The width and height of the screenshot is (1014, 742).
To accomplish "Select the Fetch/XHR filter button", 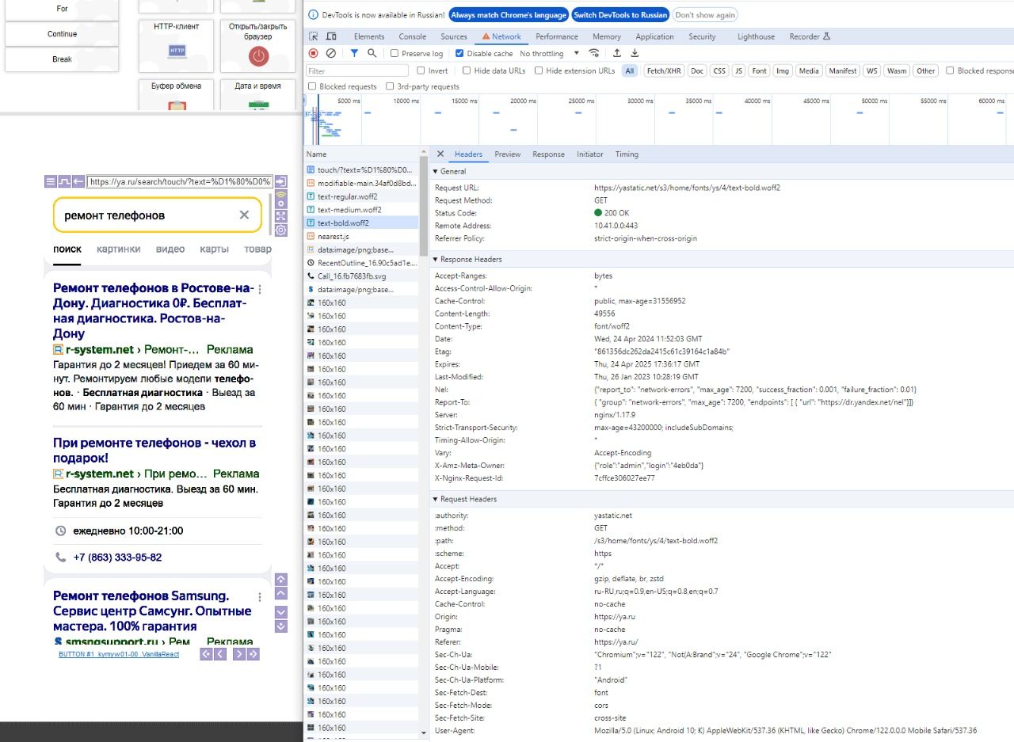I will point(663,70).
